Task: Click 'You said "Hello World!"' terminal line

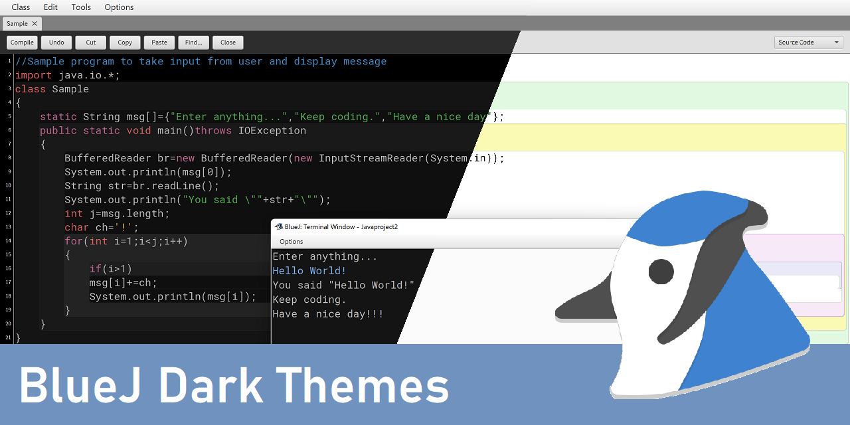Action: [343, 286]
